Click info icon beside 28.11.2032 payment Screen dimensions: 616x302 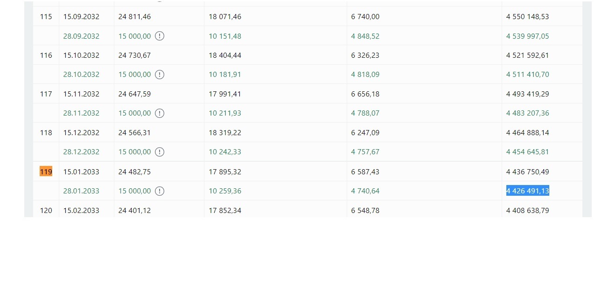pos(160,113)
